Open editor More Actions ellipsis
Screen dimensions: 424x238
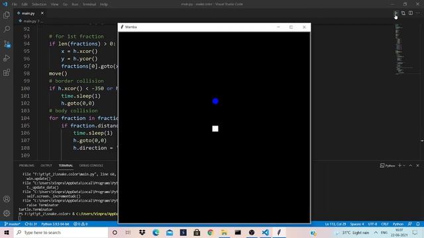(418, 13)
